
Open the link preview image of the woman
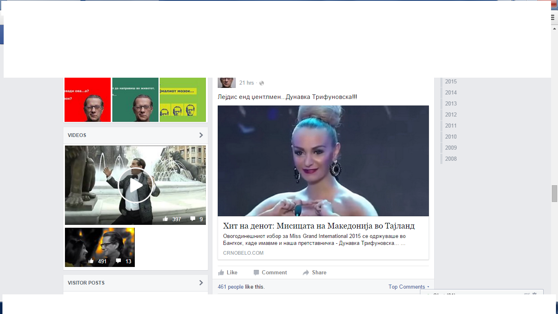tap(323, 161)
